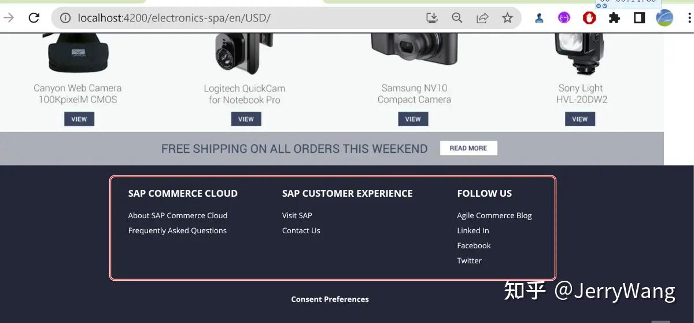This screenshot has width=694, height=323.
Task: Open Consent Preferences in the footer
Action: click(x=330, y=299)
